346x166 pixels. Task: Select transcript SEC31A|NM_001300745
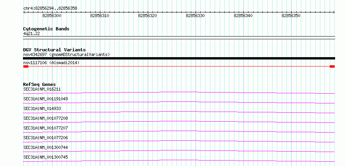click(x=45, y=157)
